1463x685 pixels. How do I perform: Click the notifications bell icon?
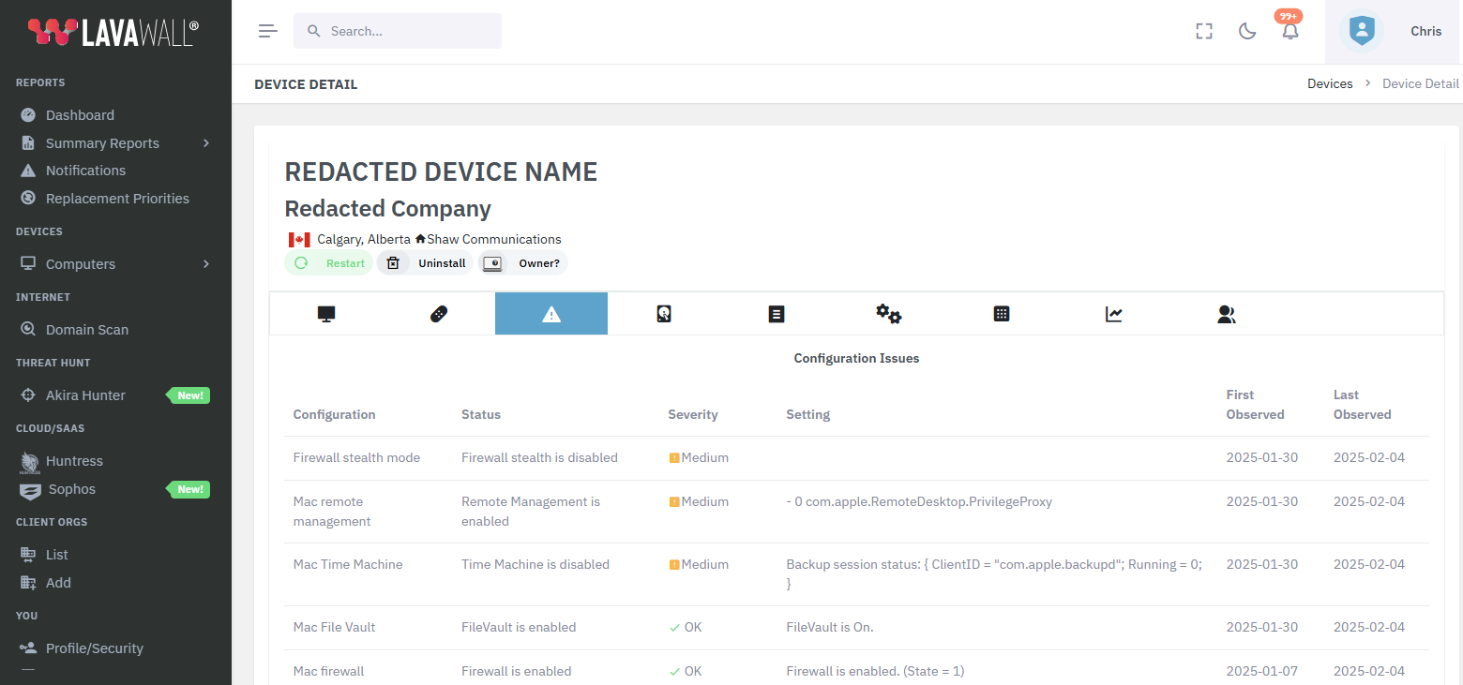pos(1290,31)
